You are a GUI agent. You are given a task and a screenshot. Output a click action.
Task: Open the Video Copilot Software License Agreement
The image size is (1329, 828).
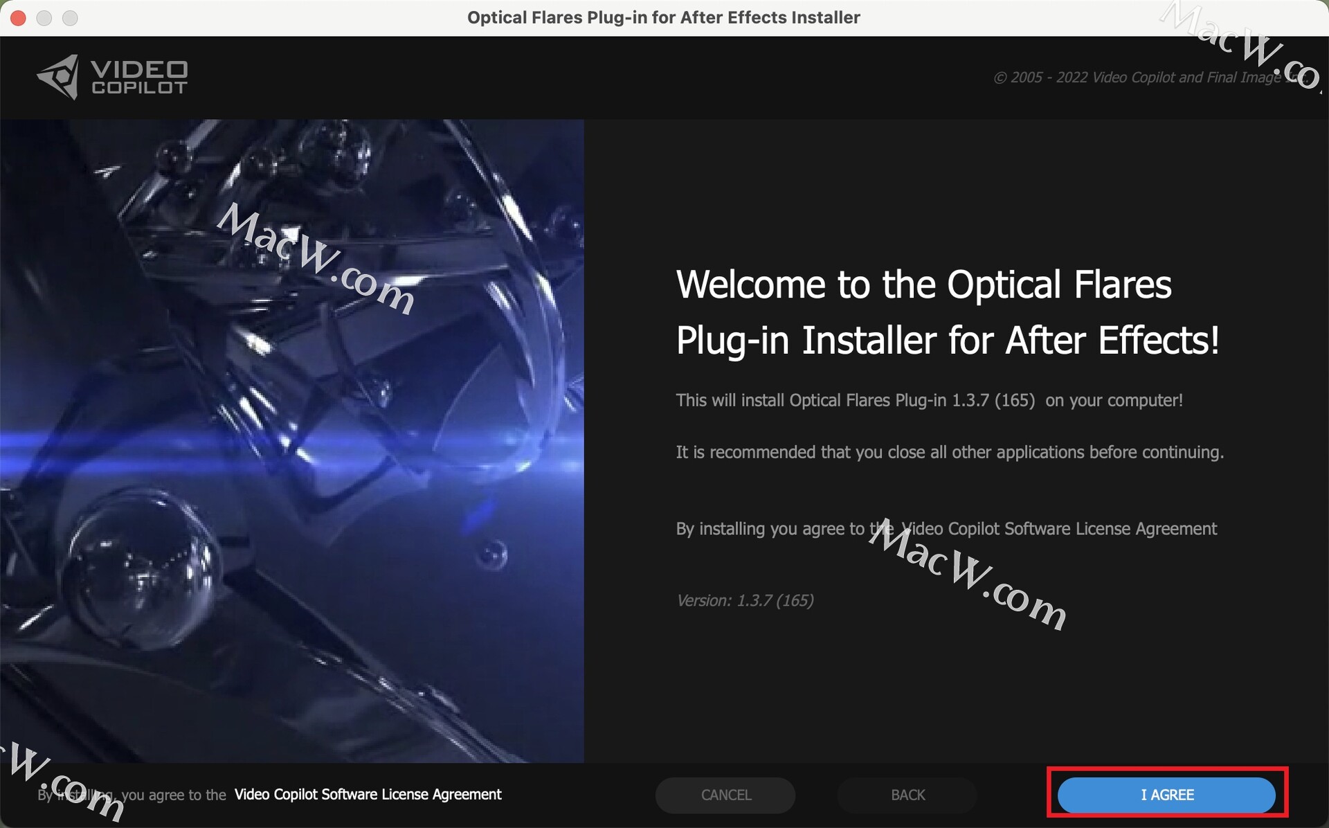[x=368, y=795]
